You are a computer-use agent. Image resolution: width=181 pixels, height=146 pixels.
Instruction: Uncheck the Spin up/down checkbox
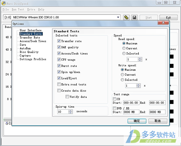click(59, 72)
